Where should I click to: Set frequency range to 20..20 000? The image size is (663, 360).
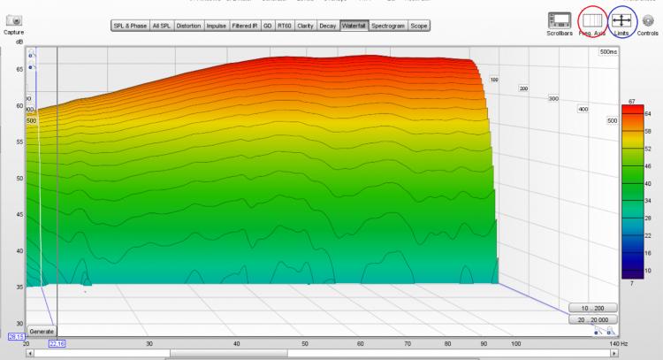592,318
